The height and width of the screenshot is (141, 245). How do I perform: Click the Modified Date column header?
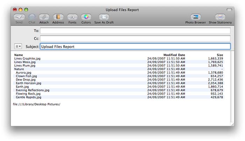click(x=174, y=55)
